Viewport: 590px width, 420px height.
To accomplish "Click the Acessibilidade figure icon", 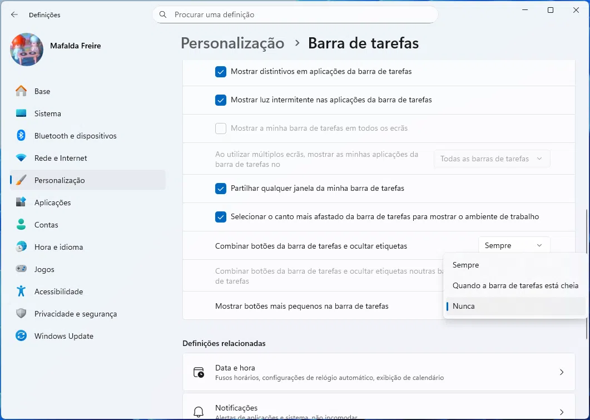I will 21,291.
